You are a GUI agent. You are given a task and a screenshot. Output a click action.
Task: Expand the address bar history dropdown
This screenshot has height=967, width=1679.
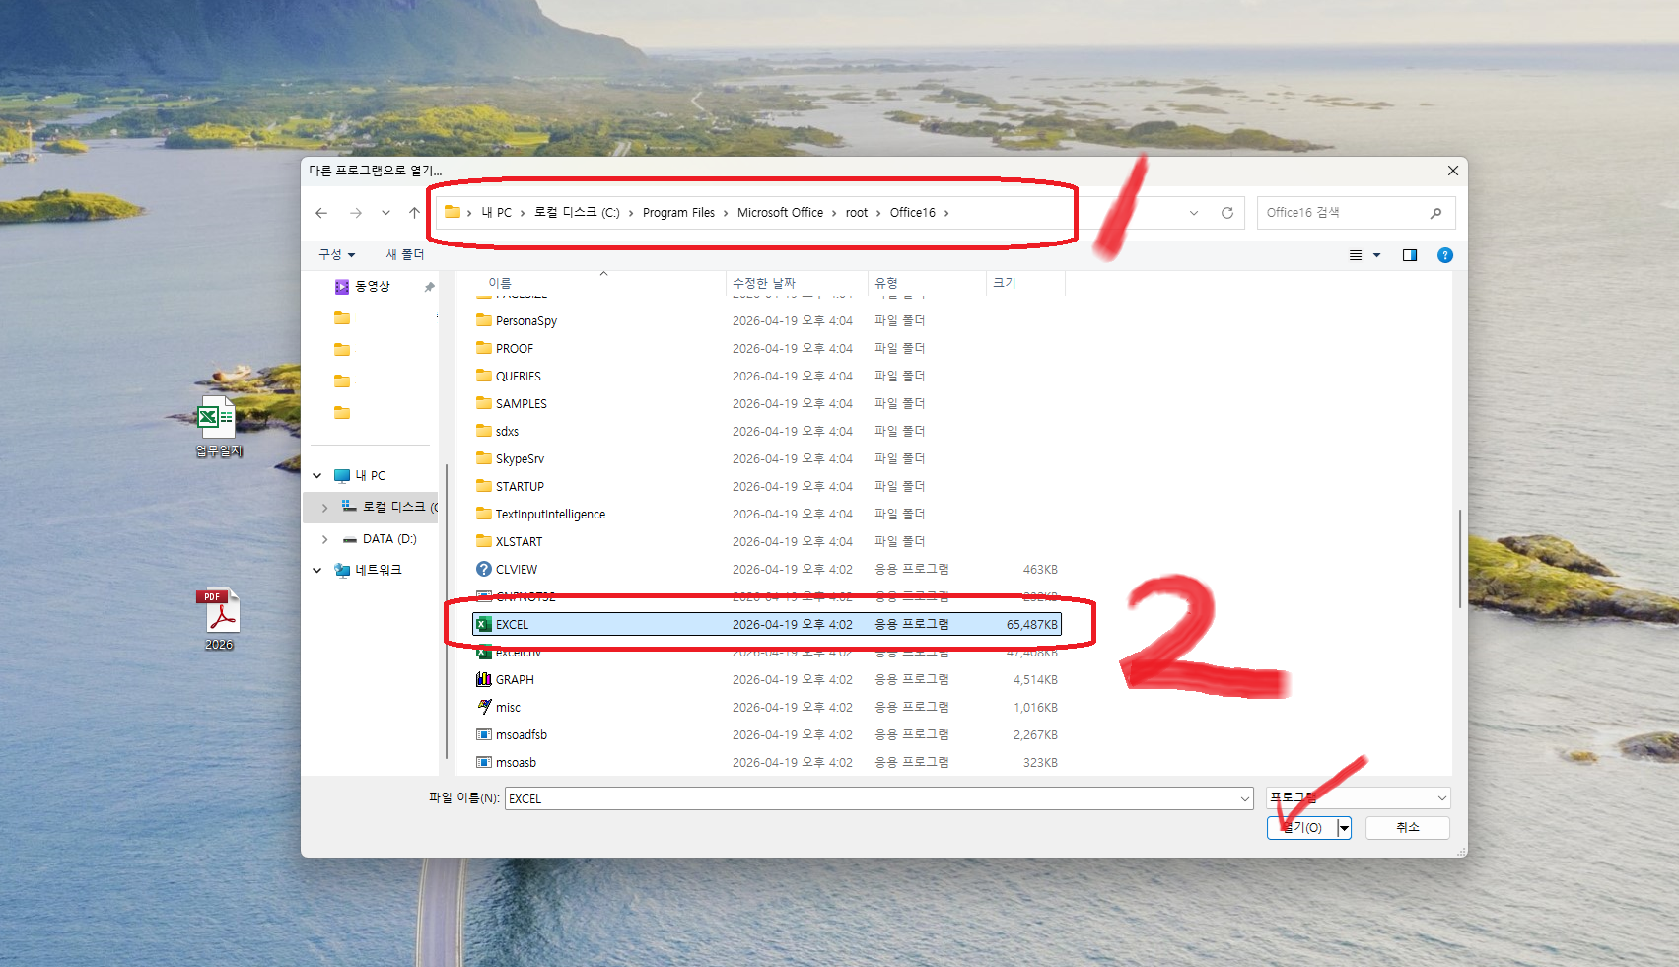tap(1194, 213)
